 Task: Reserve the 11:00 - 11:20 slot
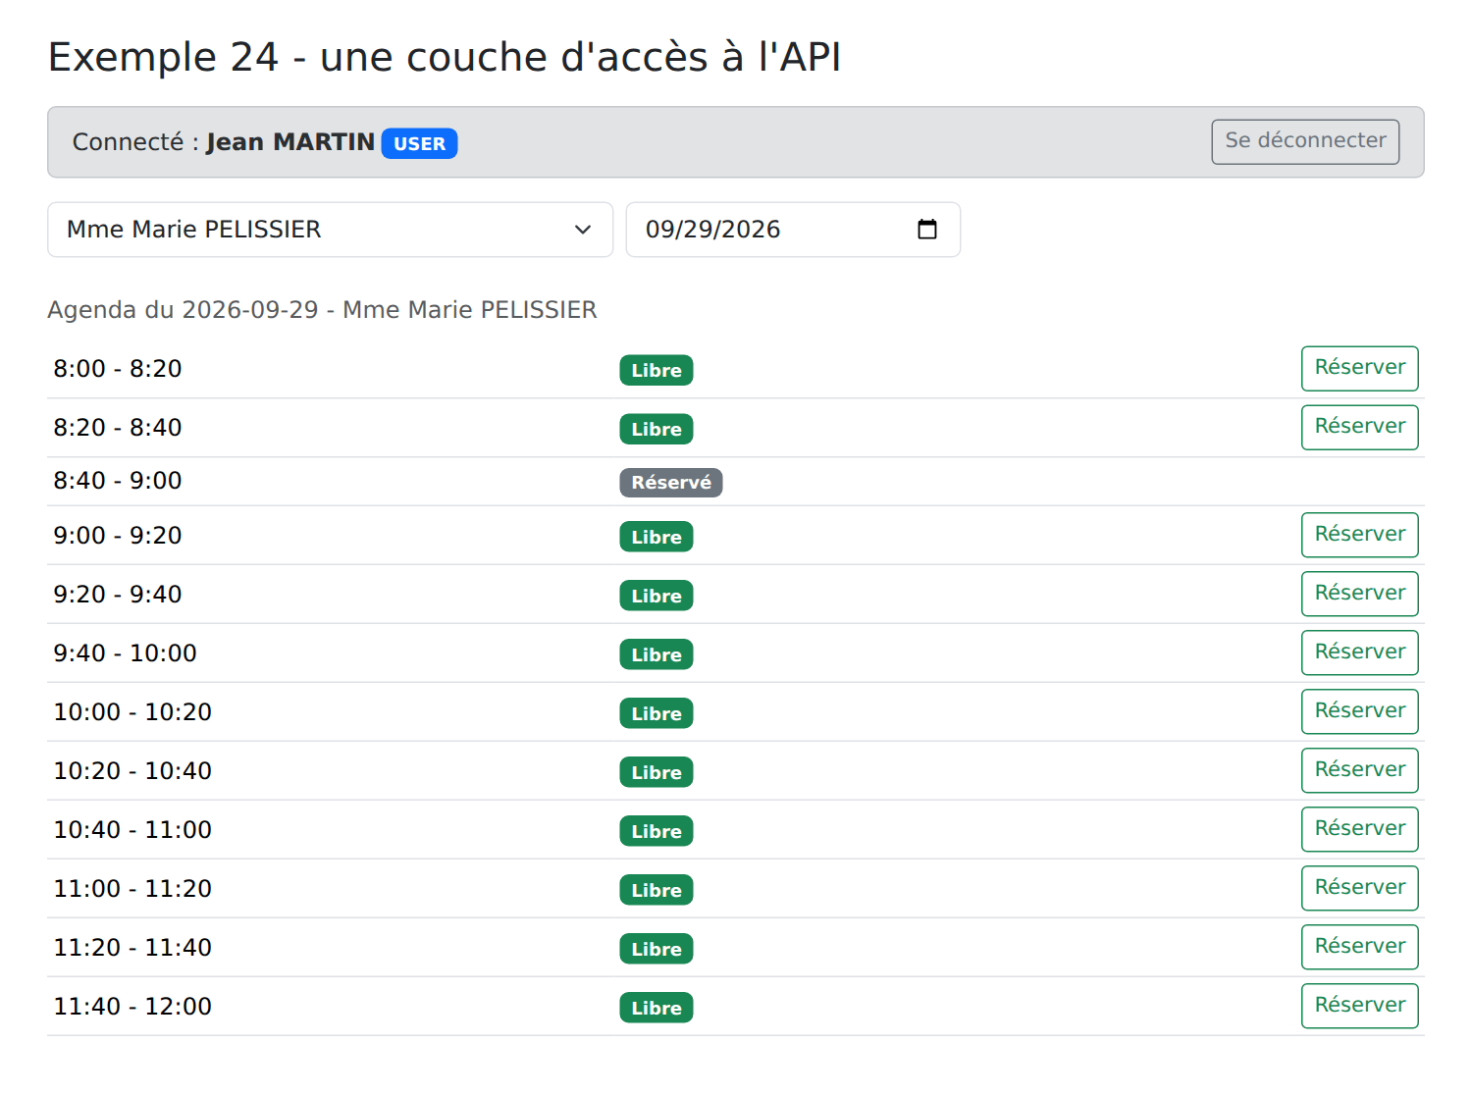(1360, 888)
